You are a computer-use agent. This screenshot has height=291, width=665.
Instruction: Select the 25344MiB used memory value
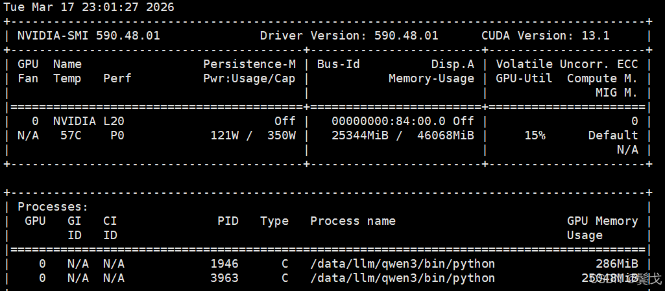(359, 135)
